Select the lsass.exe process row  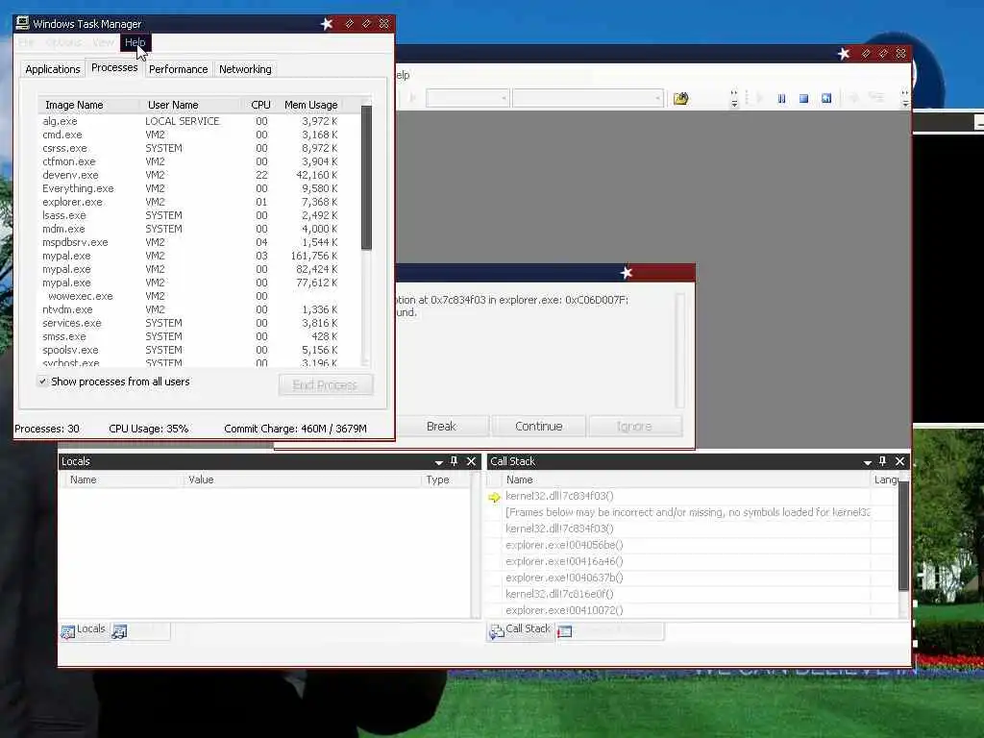point(190,215)
